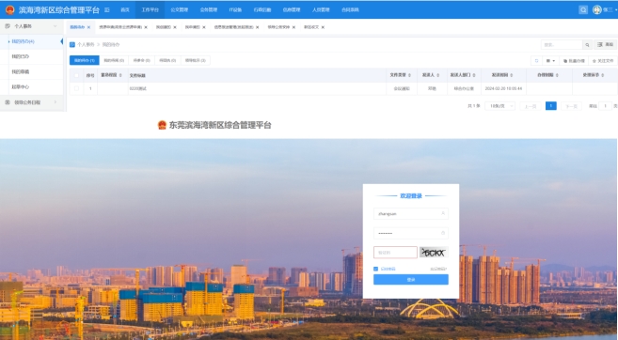Image resolution: width=618 pixels, height=340 pixels.
Task: Select the IT设备 top navigation item
Action: point(235,9)
